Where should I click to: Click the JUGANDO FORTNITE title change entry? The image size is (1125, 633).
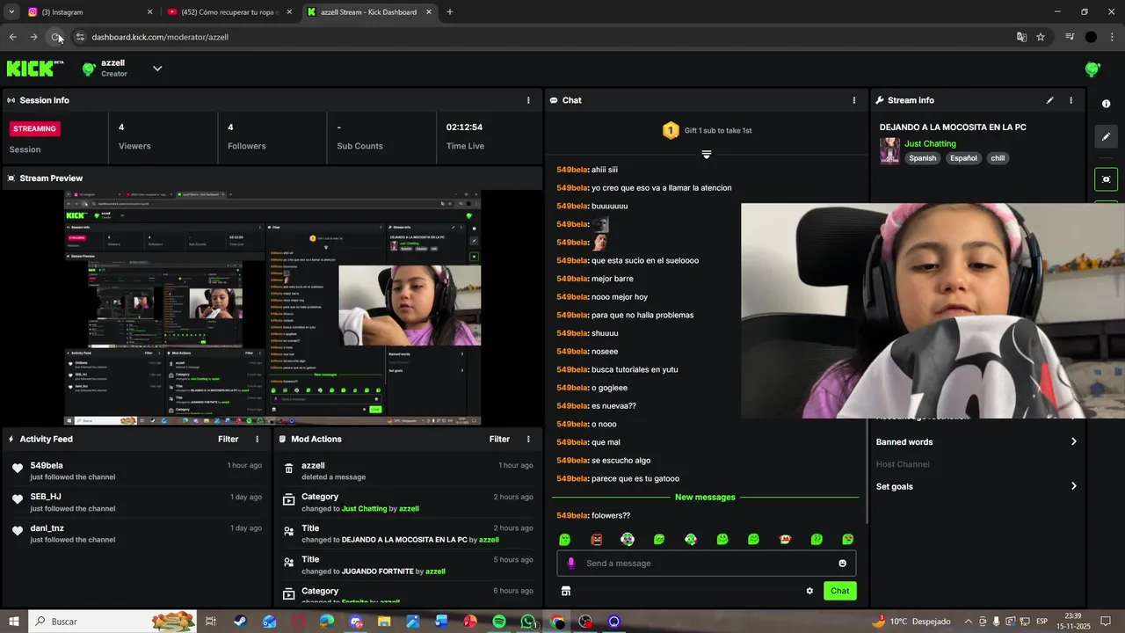click(408, 565)
